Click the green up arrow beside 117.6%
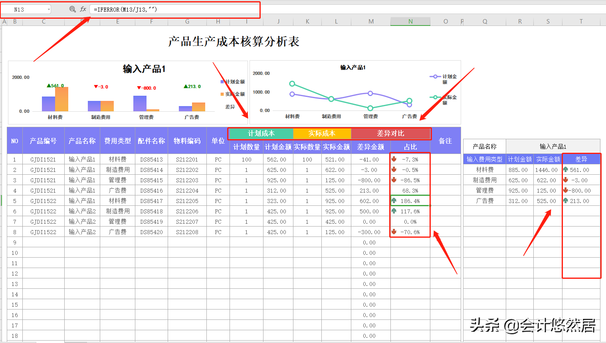The width and height of the screenshot is (606, 343). click(x=395, y=211)
